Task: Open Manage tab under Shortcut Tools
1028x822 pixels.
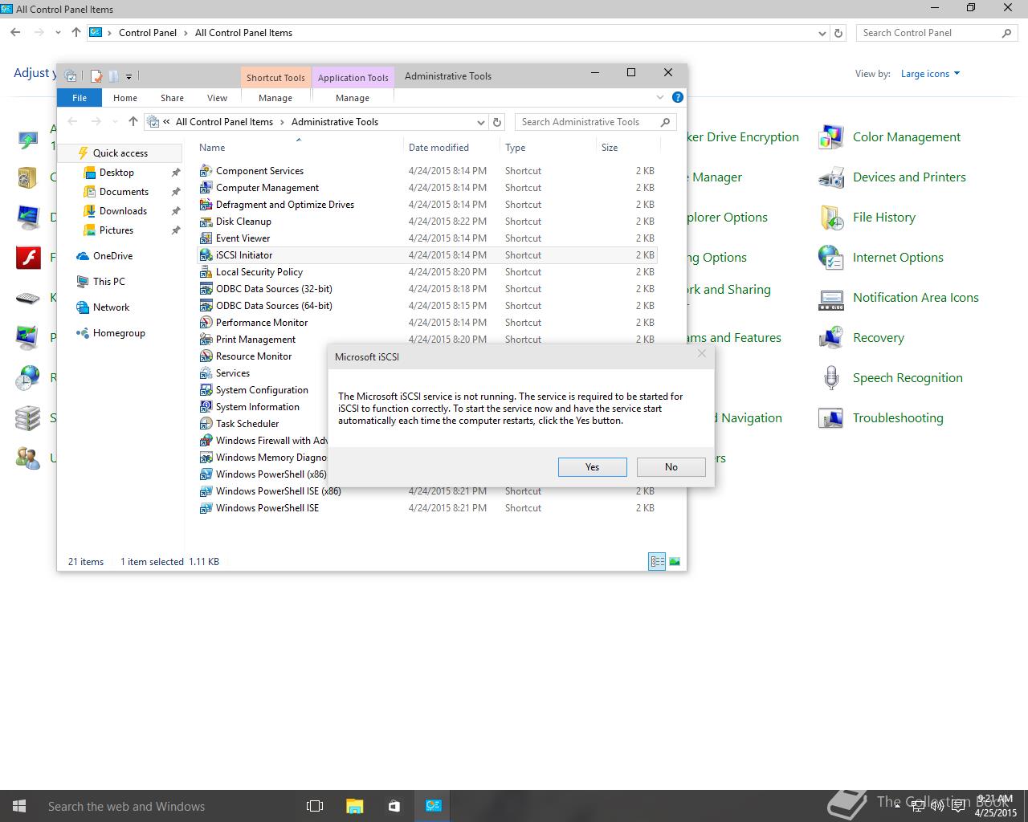Action: pos(275,98)
